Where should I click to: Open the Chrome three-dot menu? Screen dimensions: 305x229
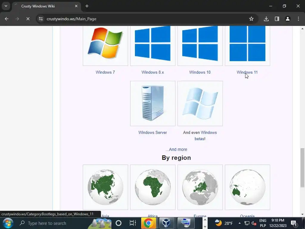(298, 19)
